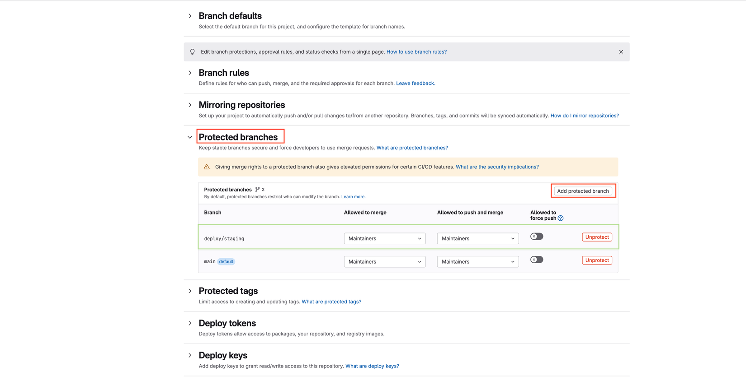Toggle force push for main branch

coord(537,260)
